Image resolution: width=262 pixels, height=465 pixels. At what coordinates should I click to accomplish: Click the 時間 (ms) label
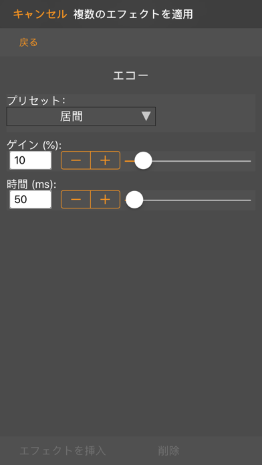[31, 184]
